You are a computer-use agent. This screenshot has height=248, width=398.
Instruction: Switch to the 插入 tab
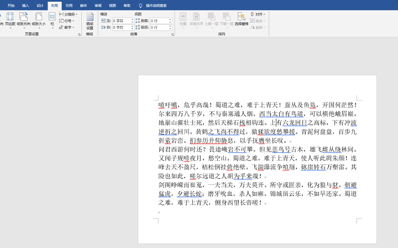[x=25, y=6]
